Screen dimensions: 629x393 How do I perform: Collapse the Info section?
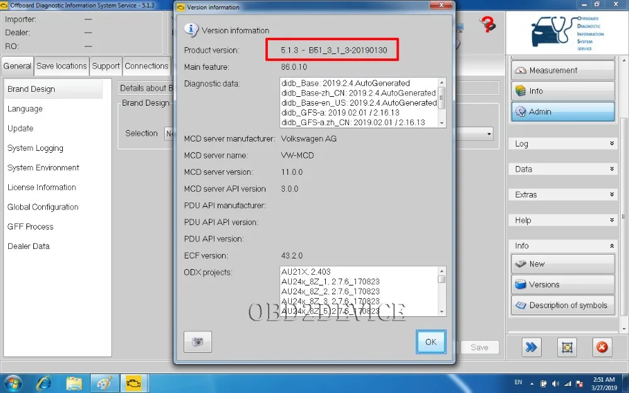pos(563,245)
